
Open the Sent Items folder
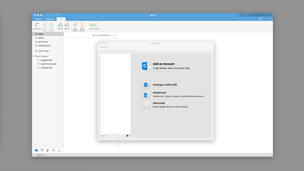[x=48, y=42]
